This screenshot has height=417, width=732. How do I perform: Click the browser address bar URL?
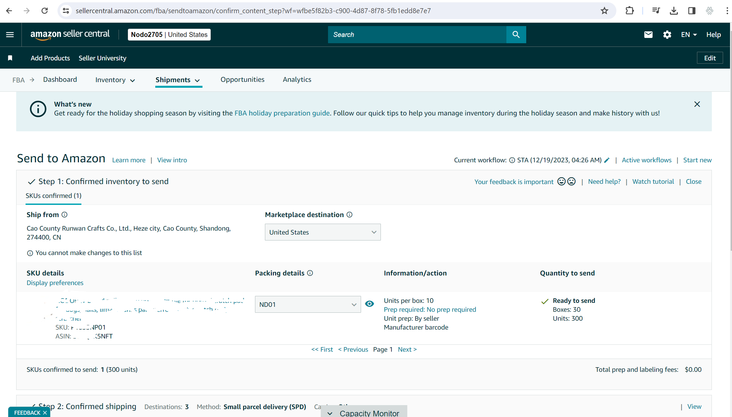[x=253, y=11]
